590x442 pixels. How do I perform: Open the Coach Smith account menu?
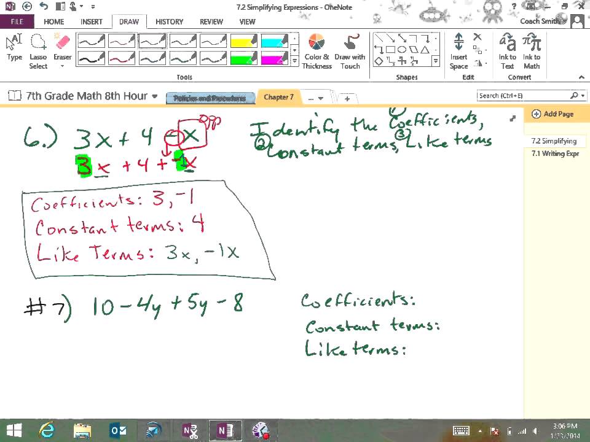(552, 21)
